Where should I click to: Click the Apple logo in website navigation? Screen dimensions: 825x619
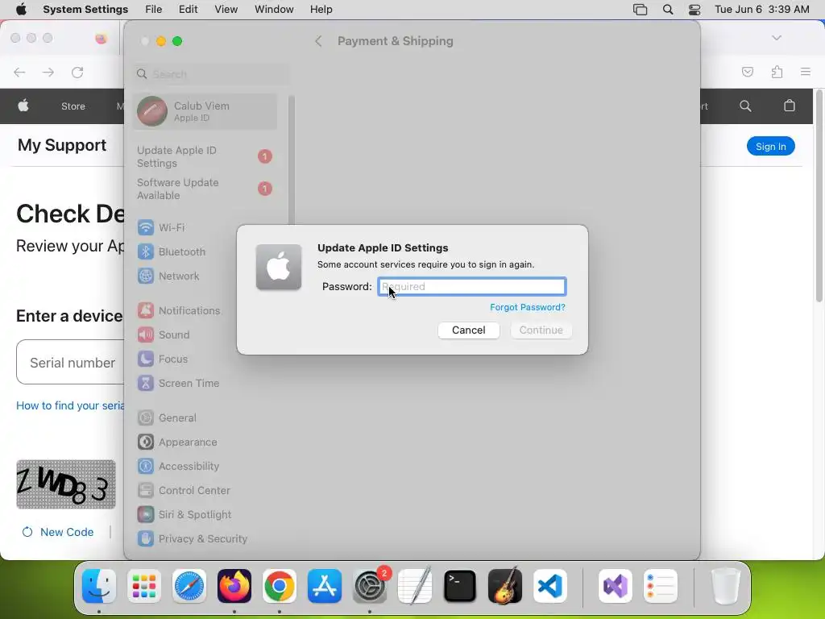(x=23, y=106)
